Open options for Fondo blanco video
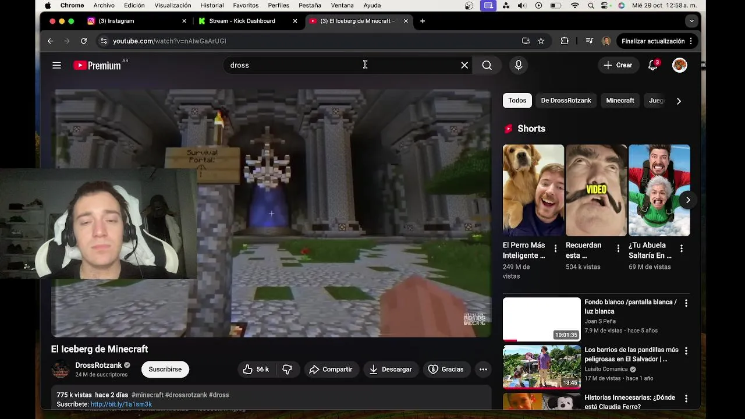 686,303
